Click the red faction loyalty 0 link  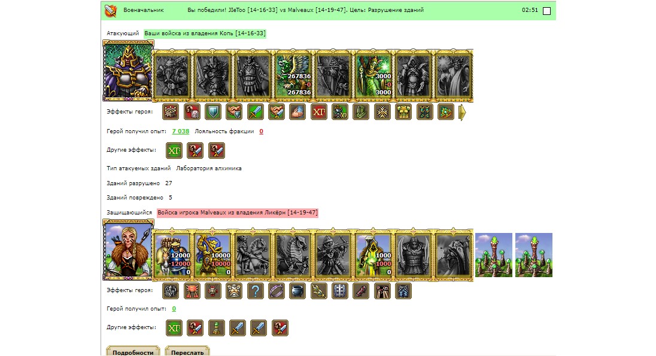[x=261, y=131]
